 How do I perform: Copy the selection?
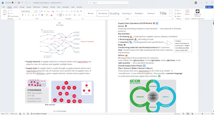[x=10, y=13]
